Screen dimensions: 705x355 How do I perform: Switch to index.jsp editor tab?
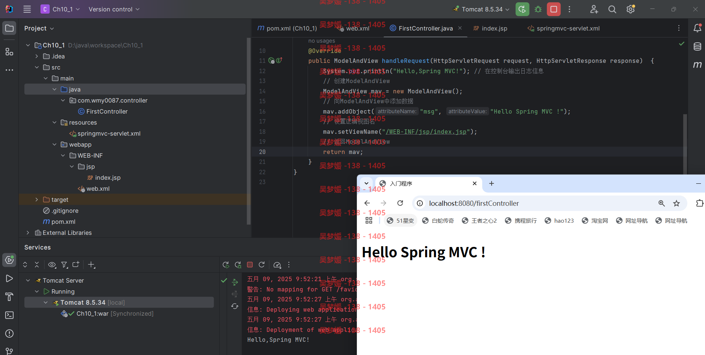(490, 28)
